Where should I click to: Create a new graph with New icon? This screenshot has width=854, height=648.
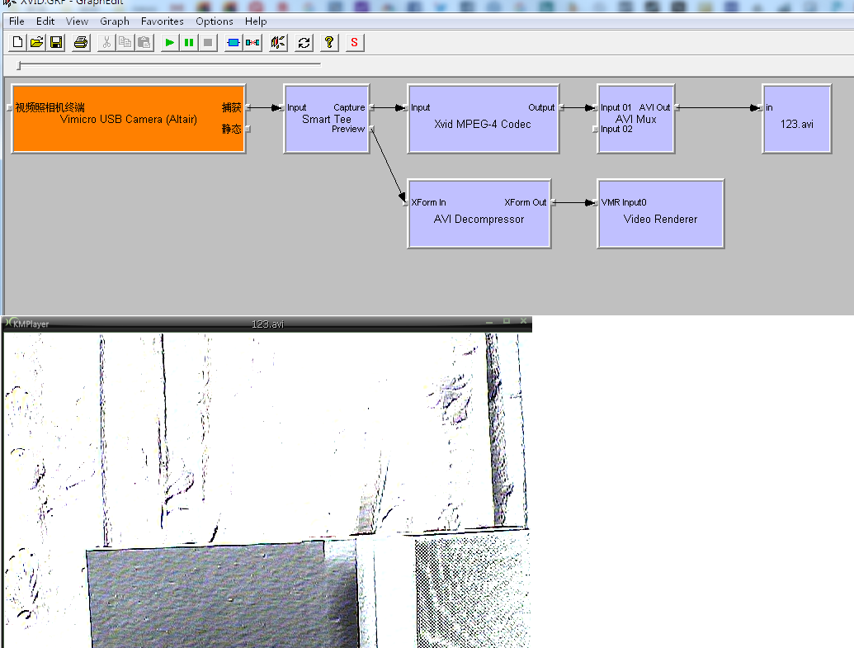17,42
